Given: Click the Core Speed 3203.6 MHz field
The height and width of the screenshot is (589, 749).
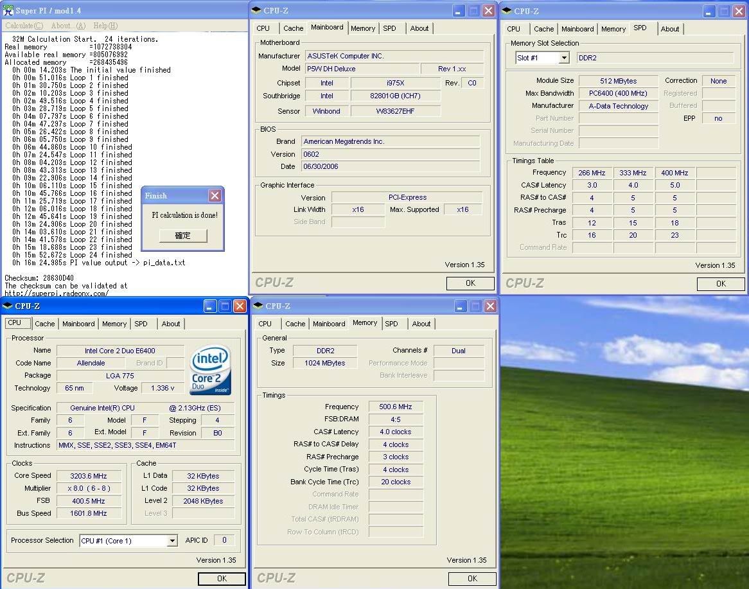Looking at the screenshot, I should (x=89, y=476).
